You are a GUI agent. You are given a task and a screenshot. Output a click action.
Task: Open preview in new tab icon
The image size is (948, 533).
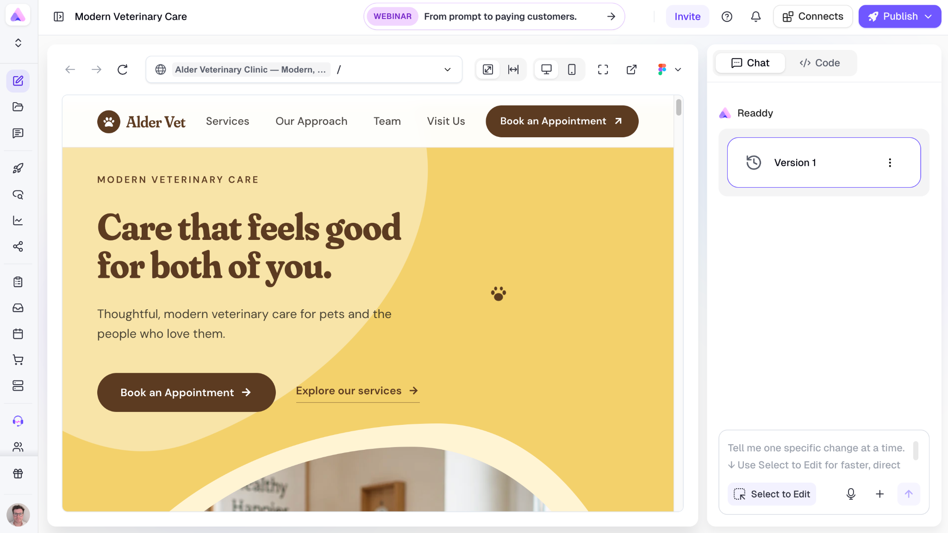point(631,69)
